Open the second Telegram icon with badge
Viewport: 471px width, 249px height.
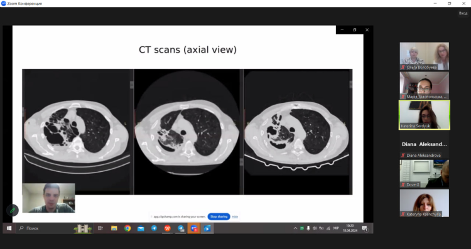click(x=181, y=228)
